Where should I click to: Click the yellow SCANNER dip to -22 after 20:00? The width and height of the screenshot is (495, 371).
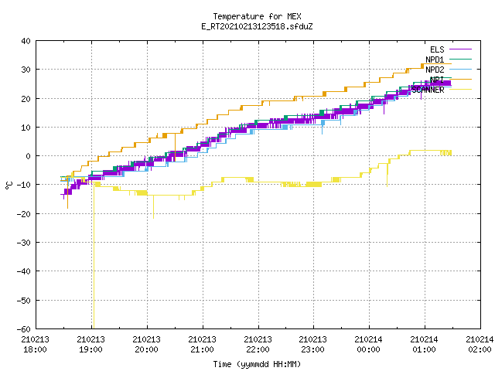[x=153, y=206]
